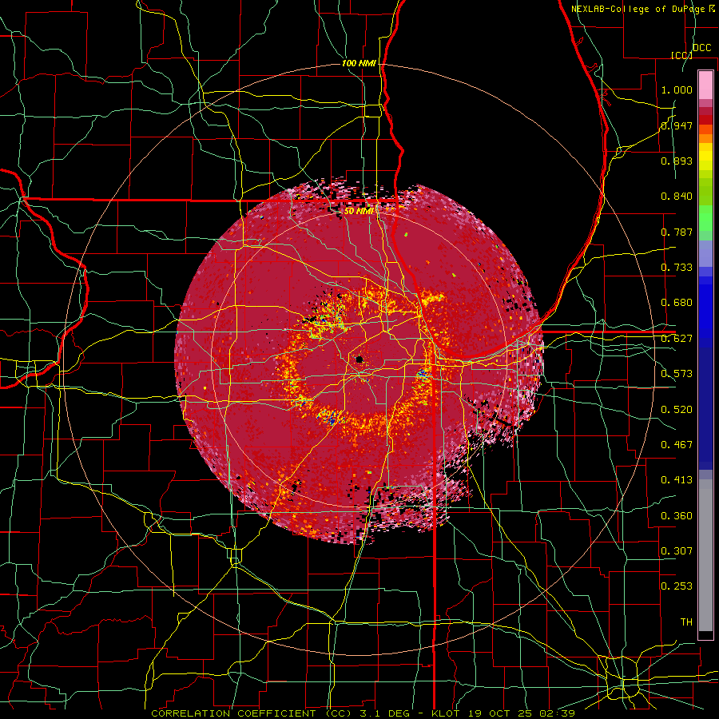The image size is (719, 719).
Task: Click the 0.413 legend value
Action: tap(677, 480)
